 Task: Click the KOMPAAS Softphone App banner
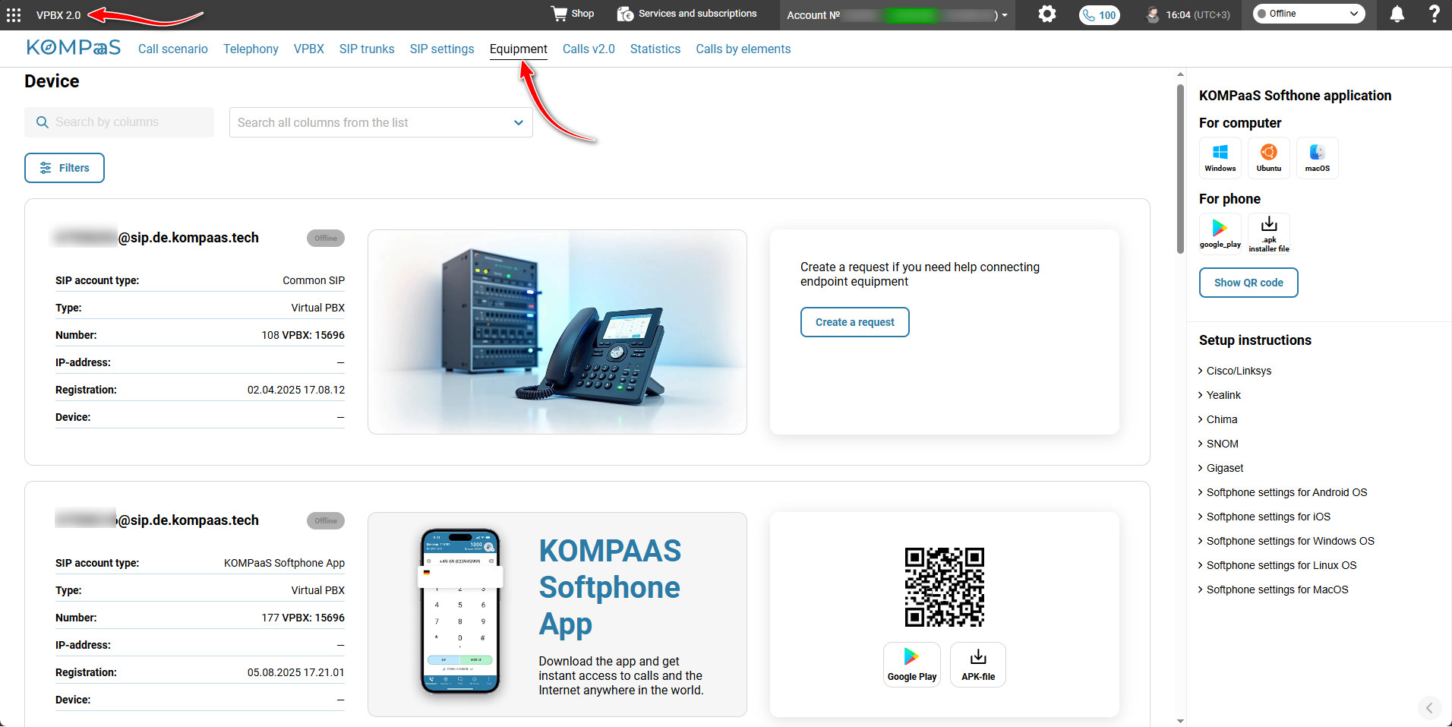click(x=557, y=615)
